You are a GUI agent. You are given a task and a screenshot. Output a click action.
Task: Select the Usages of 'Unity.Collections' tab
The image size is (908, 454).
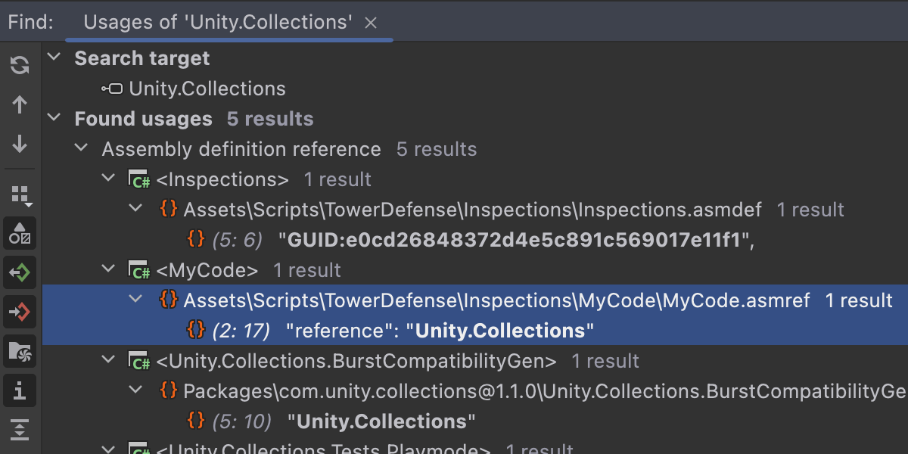218,23
